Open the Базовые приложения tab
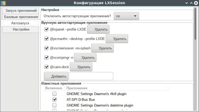199x112 pixels. 21,17
